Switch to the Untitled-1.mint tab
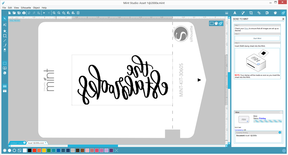 pyautogui.click(x=17, y=143)
